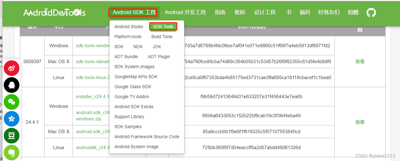Select Google Glass SDK entry
Viewport: 400px width, 161px height.
point(133,87)
